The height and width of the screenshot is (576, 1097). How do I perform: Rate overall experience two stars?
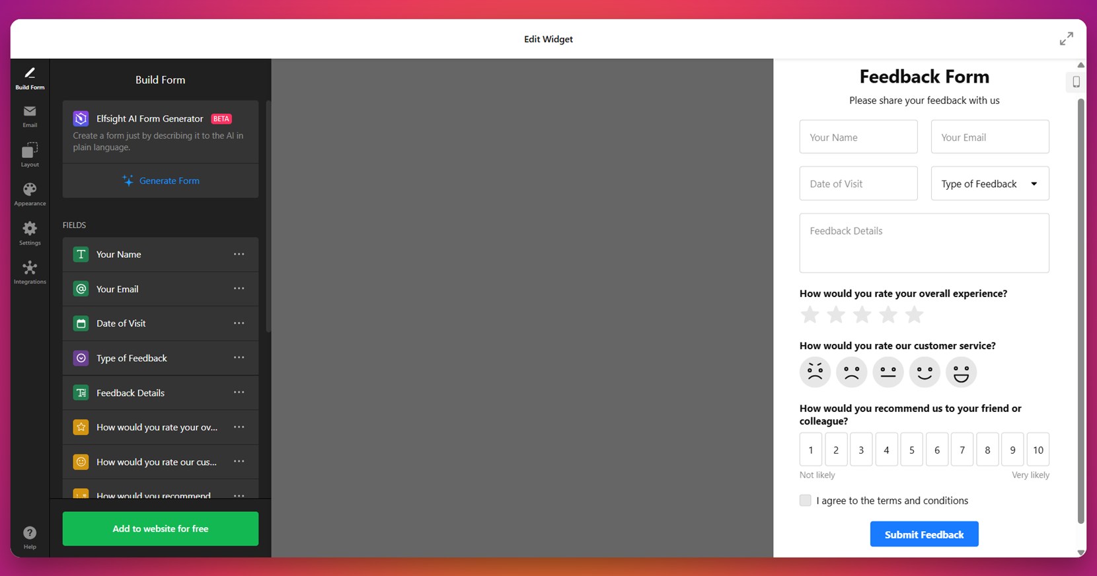pos(836,315)
